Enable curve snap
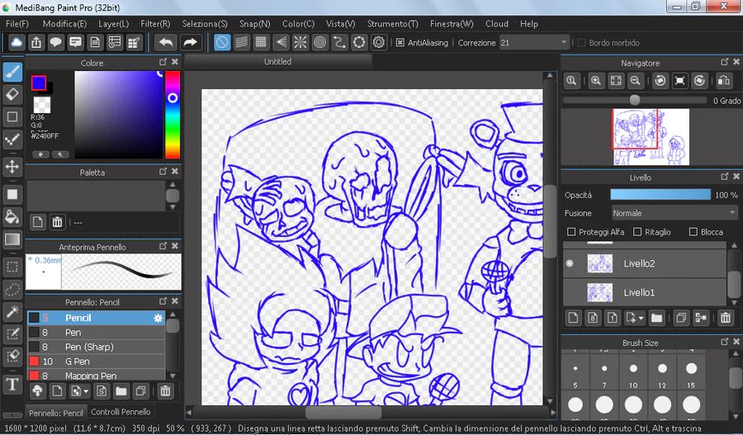This screenshot has height=435, width=743. click(340, 43)
